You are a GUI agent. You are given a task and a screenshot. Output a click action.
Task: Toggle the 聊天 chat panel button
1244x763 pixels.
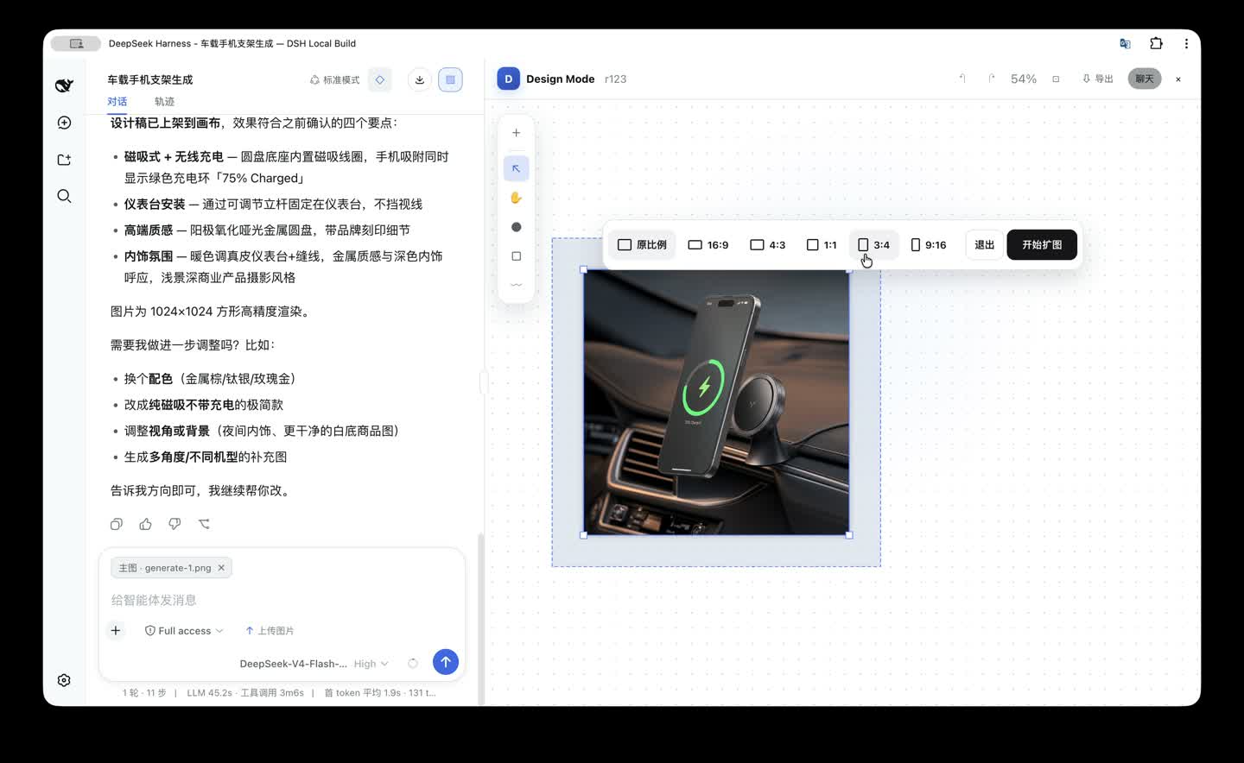click(1145, 79)
